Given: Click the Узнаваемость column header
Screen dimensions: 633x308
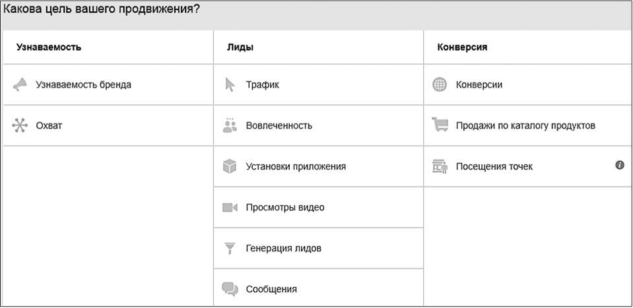Looking at the screenshot, I should [49, 47].
